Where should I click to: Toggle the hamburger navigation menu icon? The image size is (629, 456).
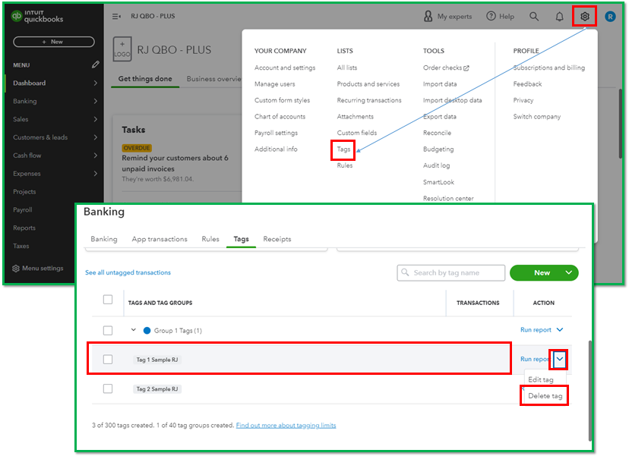[116, 16]
